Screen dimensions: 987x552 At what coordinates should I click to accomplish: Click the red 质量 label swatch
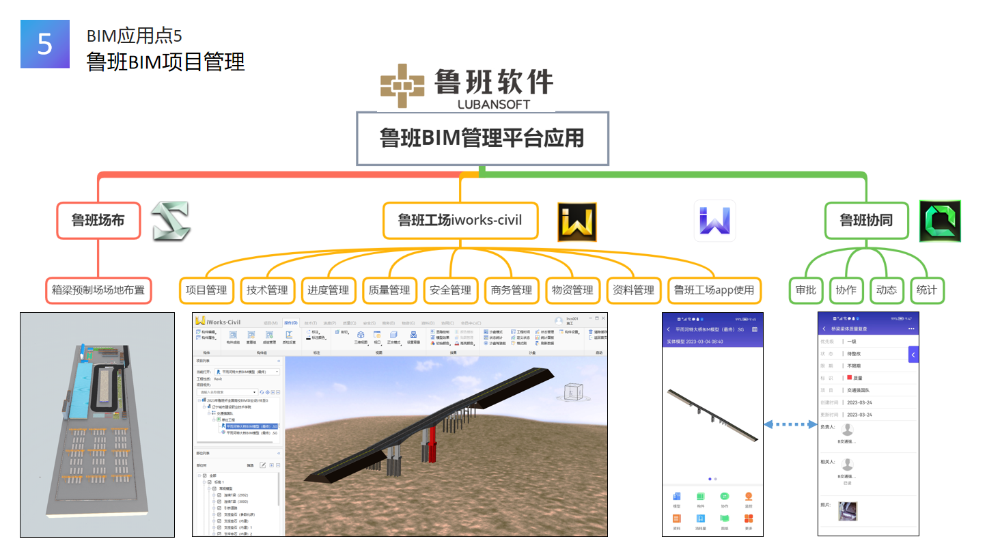[849, 377]
